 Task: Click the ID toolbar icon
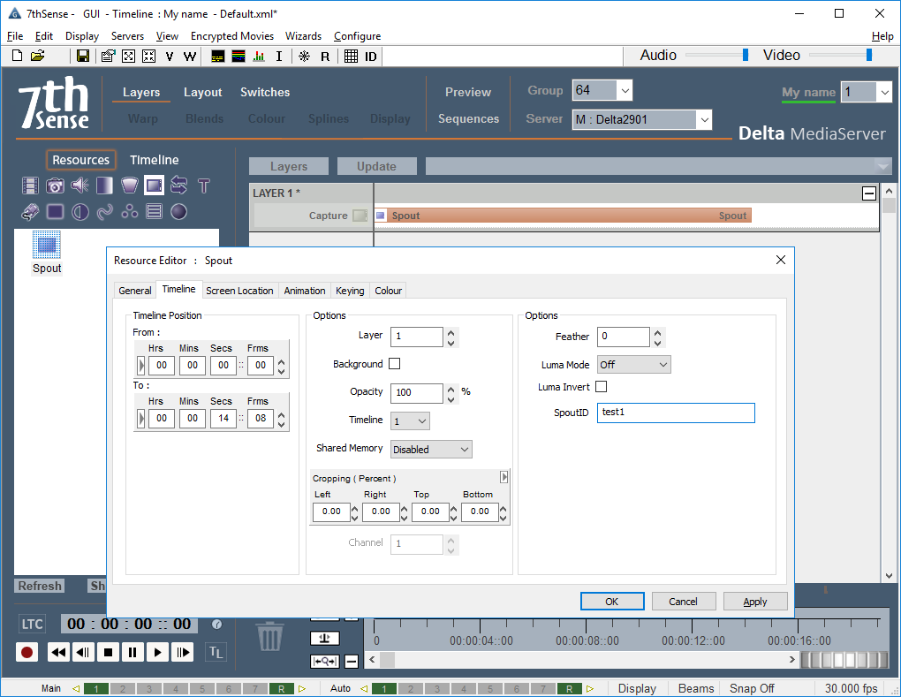click(x=371, y=57)
